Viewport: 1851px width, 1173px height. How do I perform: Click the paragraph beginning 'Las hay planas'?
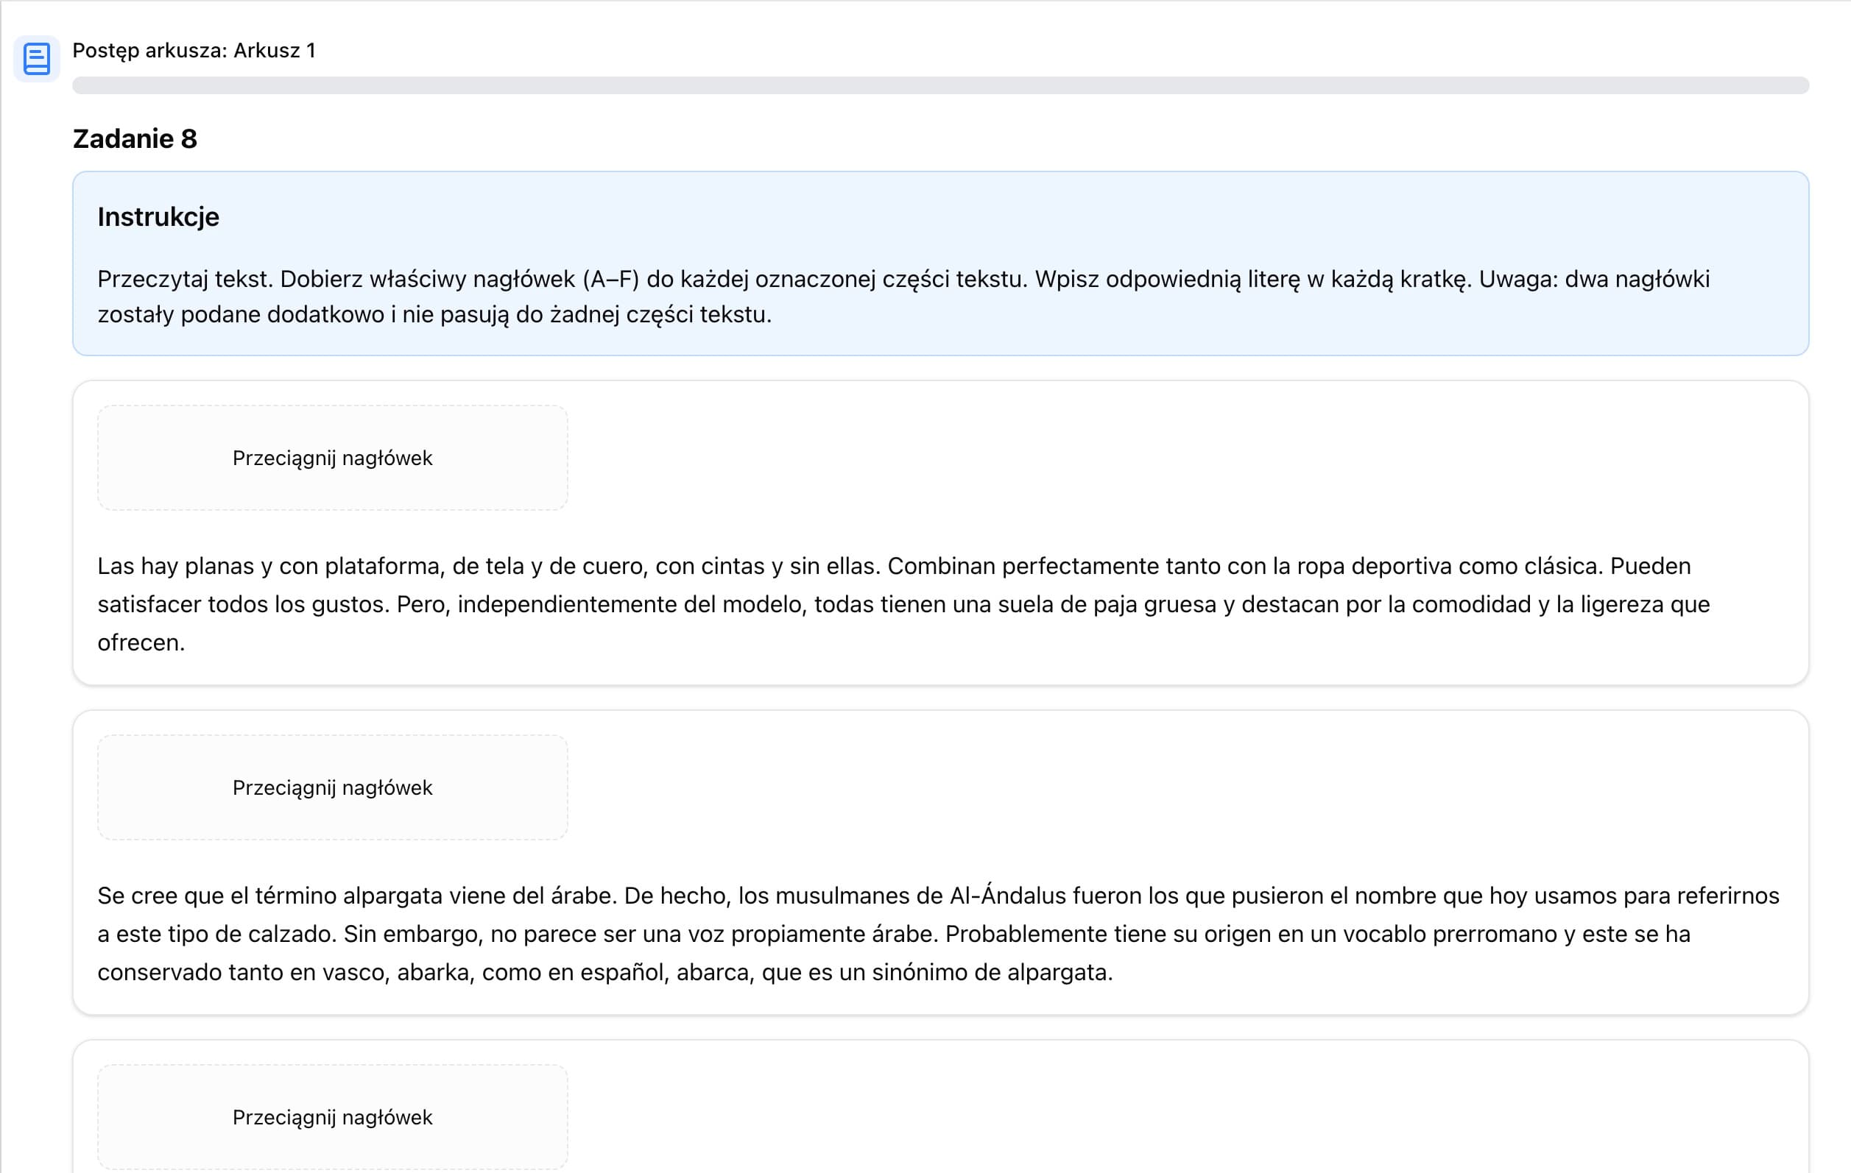pyautogui.click(x=903, y=605)
